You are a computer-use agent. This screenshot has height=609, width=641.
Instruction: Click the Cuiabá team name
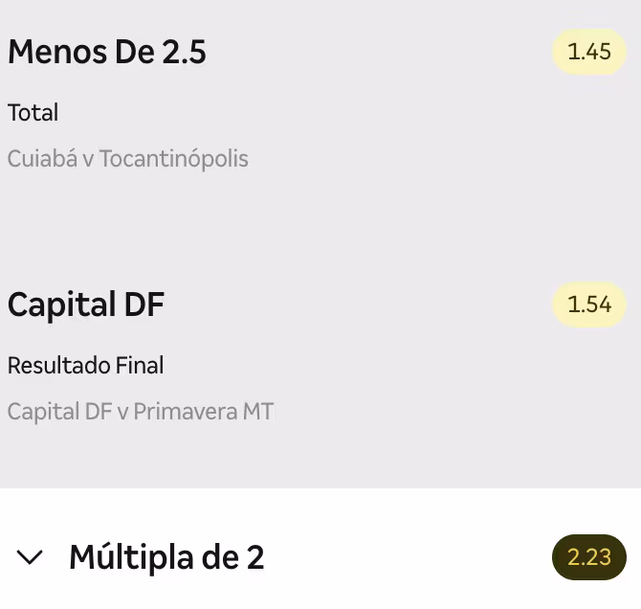[42, 159]
